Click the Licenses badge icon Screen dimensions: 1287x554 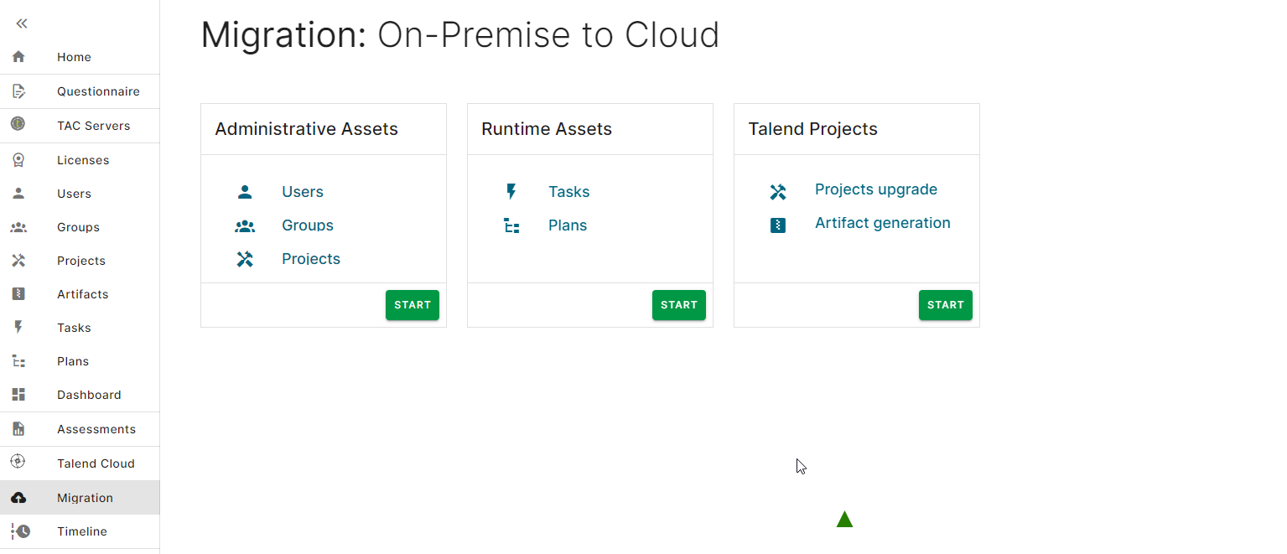pos(18,160)
